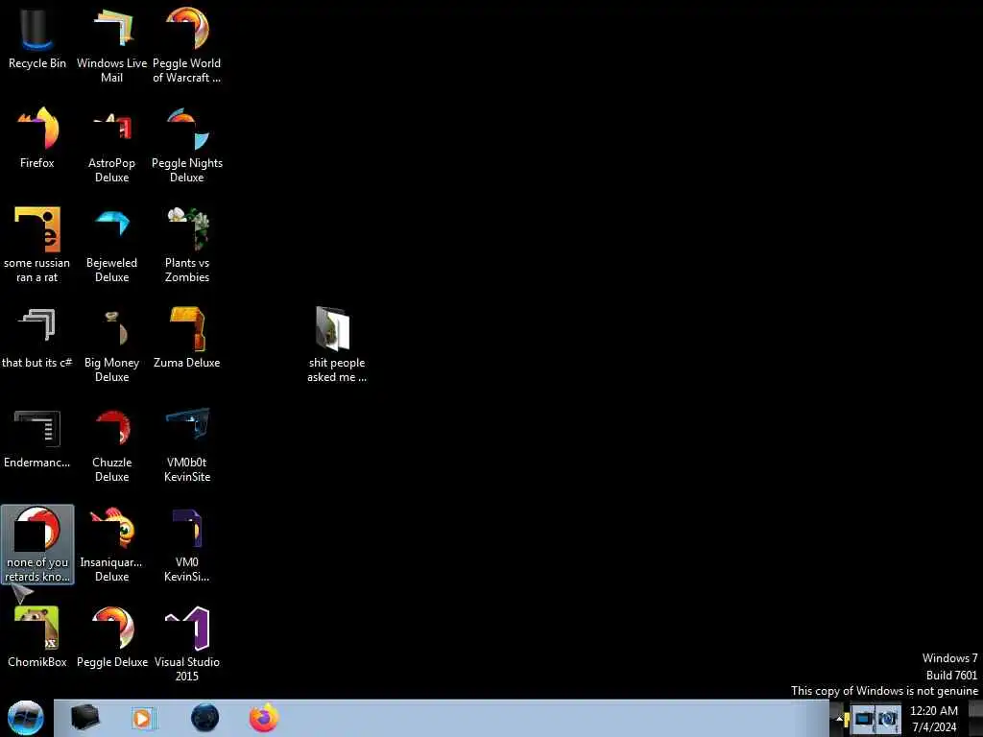Screen dimensions: 983x737
Task: Select the Peggle Deluxe shortcut
Action: coord(111,637)
